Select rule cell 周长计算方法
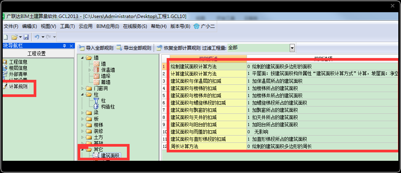 [208, 147]
